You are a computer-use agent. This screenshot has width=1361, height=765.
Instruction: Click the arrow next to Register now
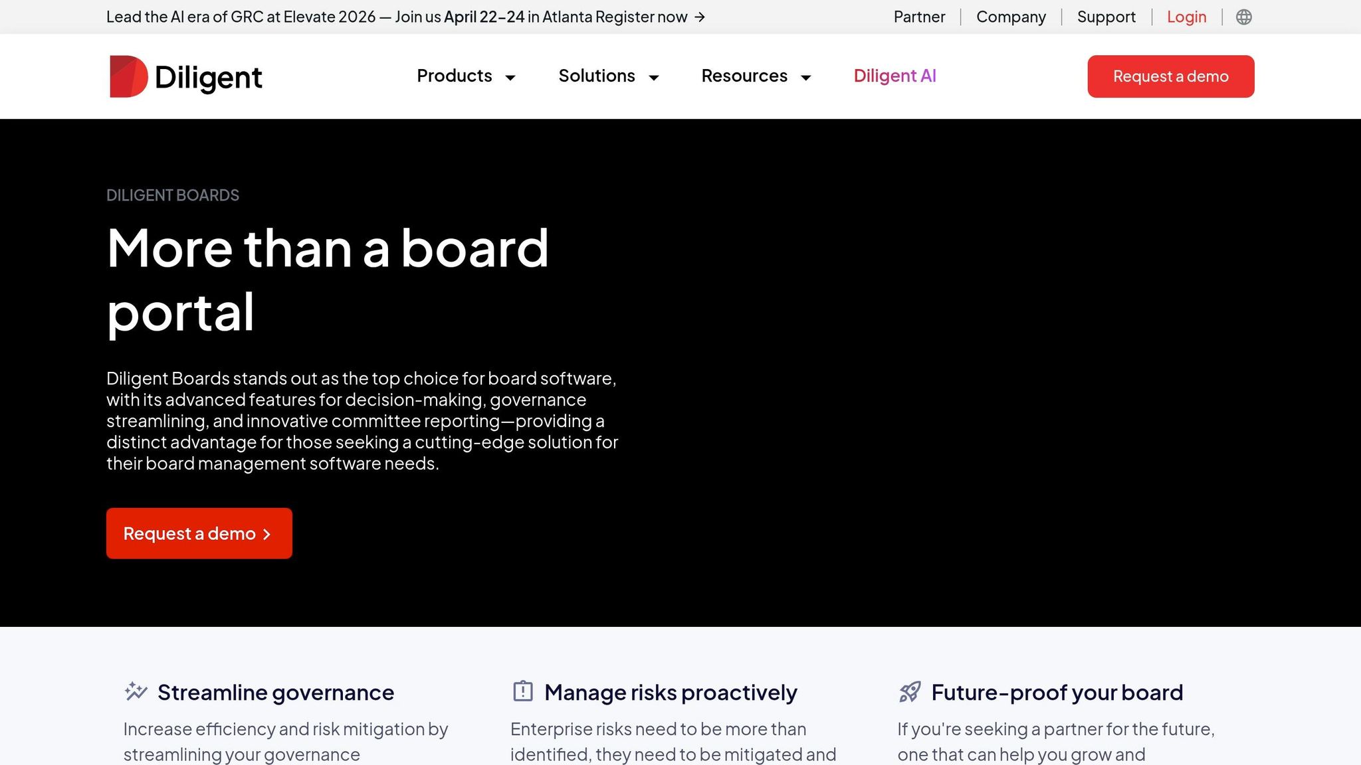coord(700,17)
